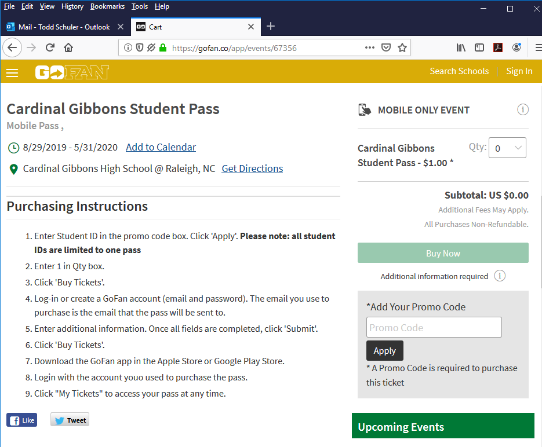Open the Help menu
This screenshot has height=447, width=542.
click(x=162, y=6)
